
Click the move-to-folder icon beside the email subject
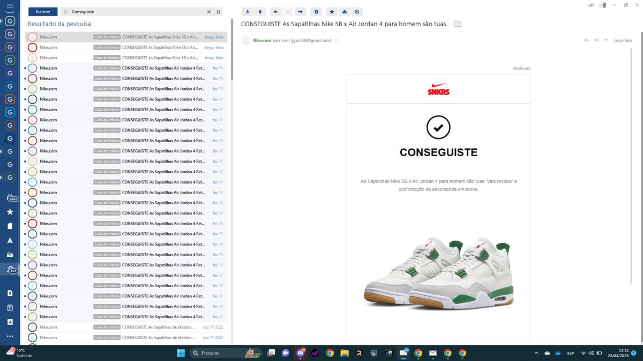457,24
